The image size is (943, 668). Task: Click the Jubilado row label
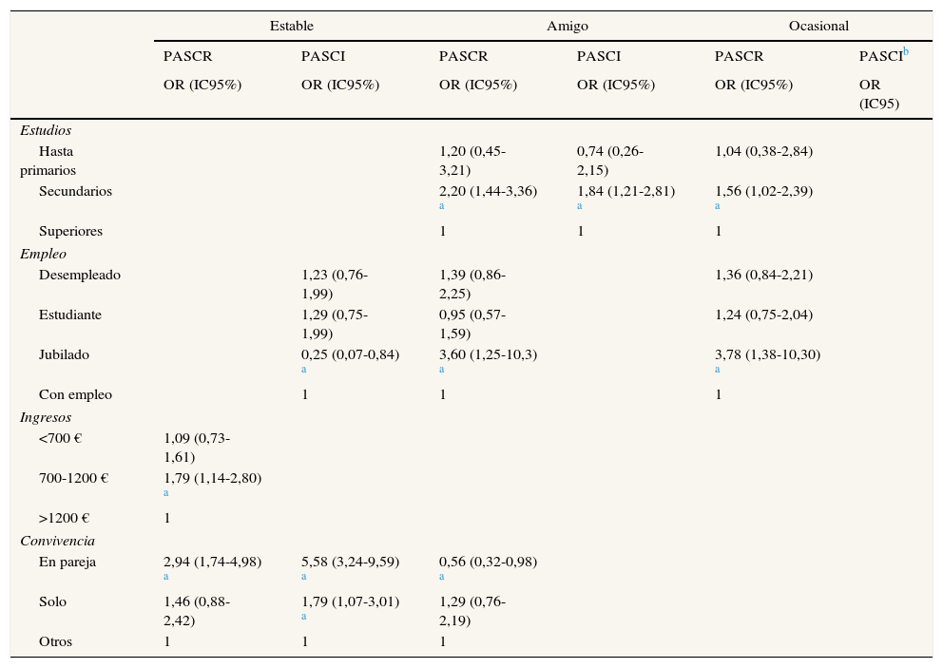click(x=64, y=355)
